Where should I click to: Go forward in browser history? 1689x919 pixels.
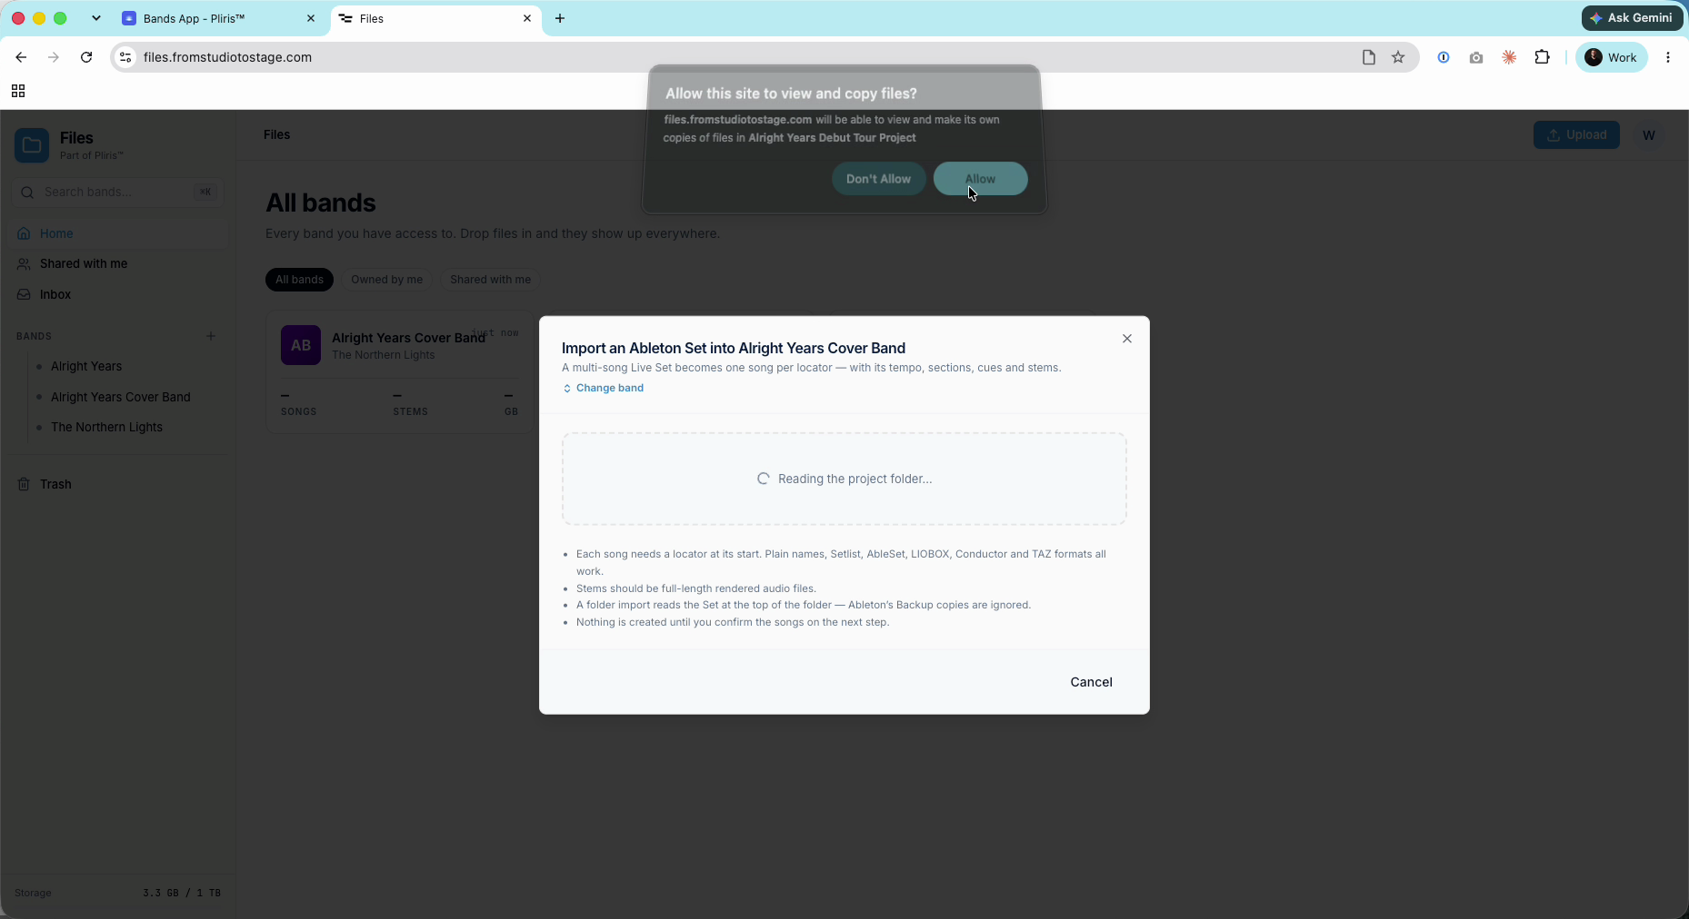coord(54,57)
